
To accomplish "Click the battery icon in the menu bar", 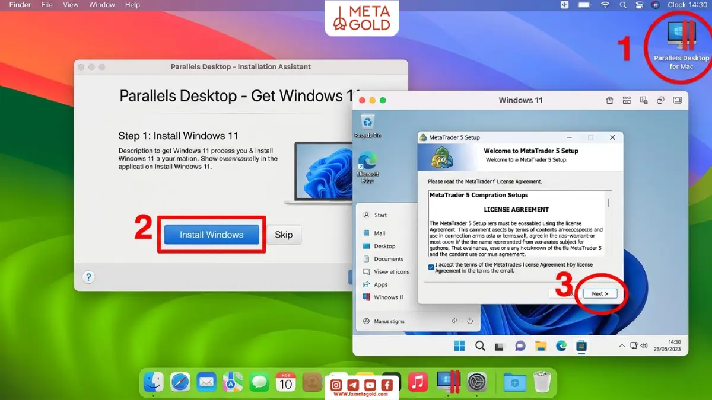I will [x=585, y=5].
